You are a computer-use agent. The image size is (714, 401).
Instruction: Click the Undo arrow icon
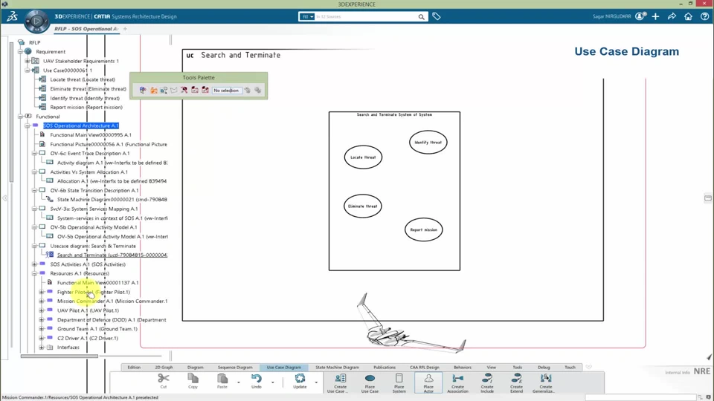[257, 378]
